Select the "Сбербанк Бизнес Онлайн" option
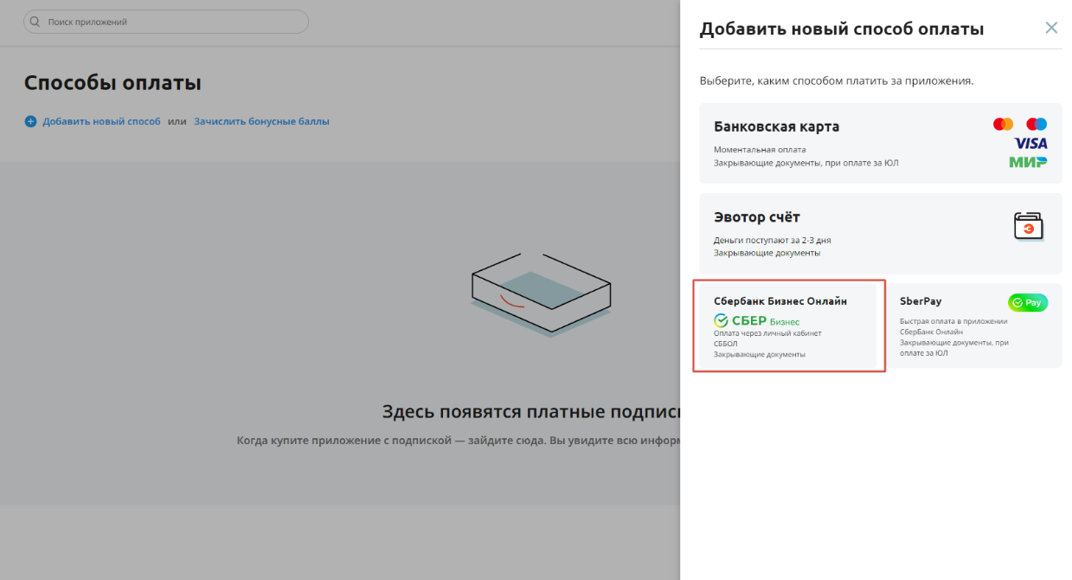1072x580 pixels. click(x=788, y=325)
